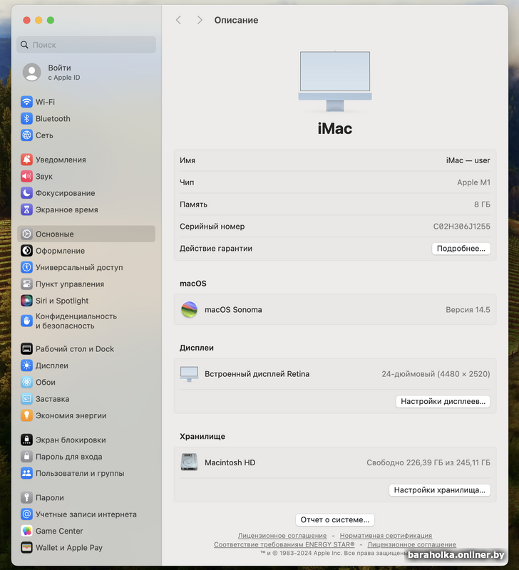Open Экран блокировки lock icon
This screenshot has height=570, width=519.
point(26,440)
